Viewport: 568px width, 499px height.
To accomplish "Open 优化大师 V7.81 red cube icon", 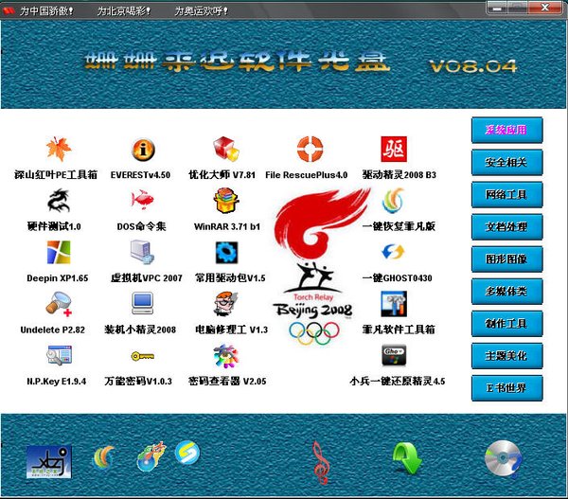I will tap(226, 149).
